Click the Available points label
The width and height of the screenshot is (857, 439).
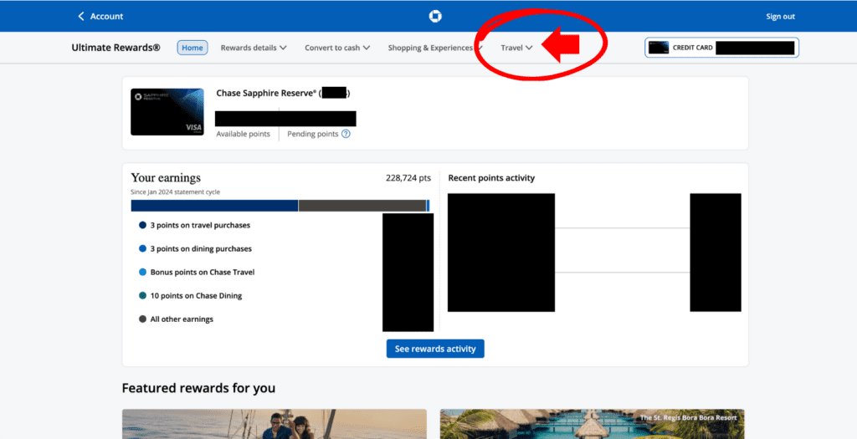(244, 134)
